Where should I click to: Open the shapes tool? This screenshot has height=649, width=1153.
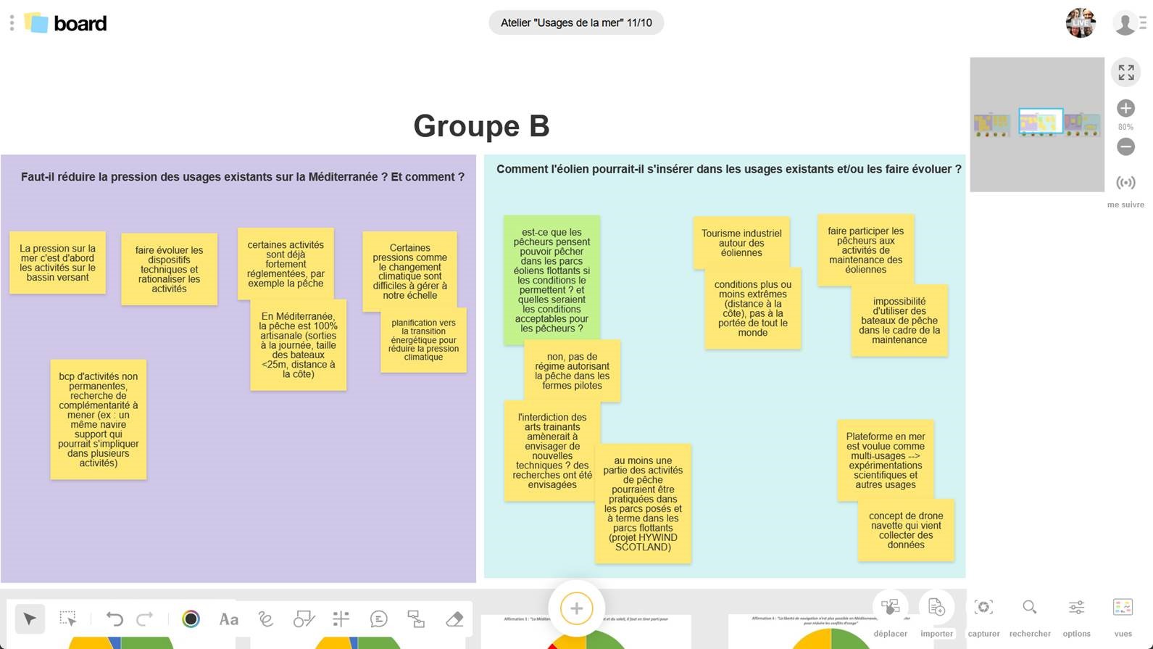(x=304, y=619)
